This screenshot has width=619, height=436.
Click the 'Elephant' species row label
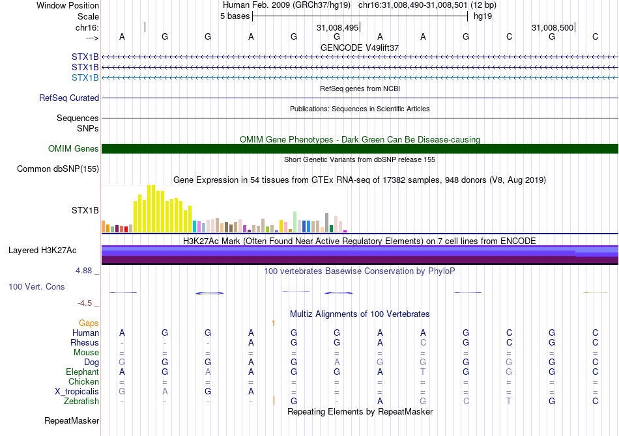(x=83, y=372)
